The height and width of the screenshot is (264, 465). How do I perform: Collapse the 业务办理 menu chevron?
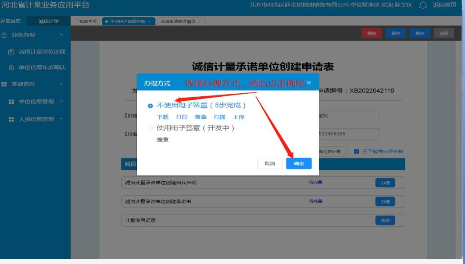click(x=61, y=35)
